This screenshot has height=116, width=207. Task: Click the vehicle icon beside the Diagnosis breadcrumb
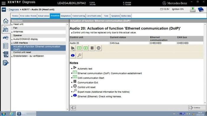(4, 9)
